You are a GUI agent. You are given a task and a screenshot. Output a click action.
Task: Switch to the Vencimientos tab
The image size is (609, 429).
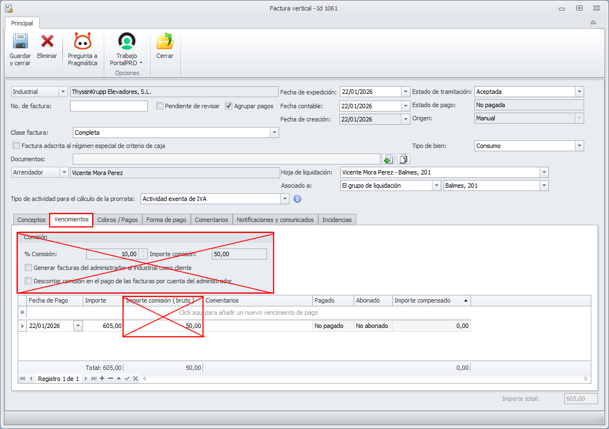(x=72, y=220)
